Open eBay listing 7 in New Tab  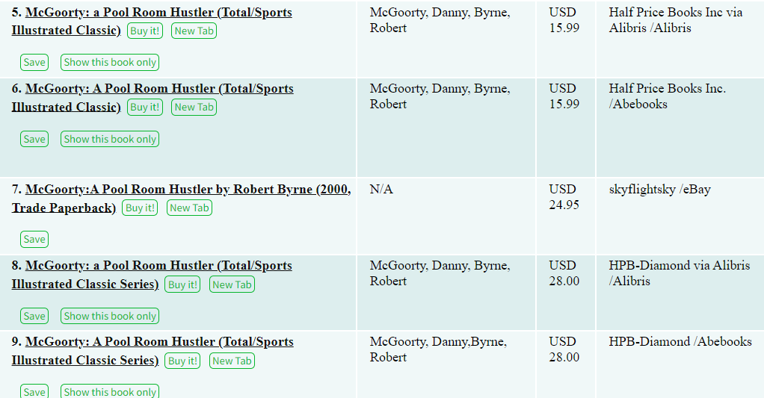click(189, 208)
